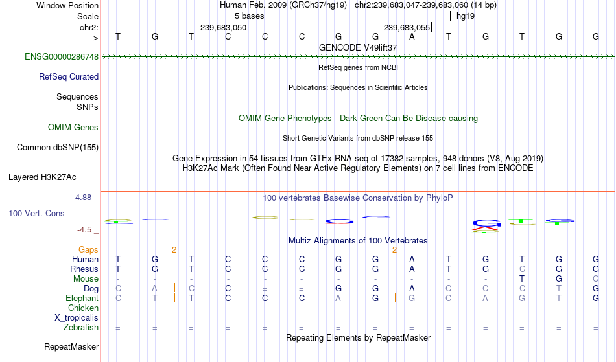Click the ENSG00000286748 gene label
The width and height of the screenshot is (616, 362).
point(62,57)
